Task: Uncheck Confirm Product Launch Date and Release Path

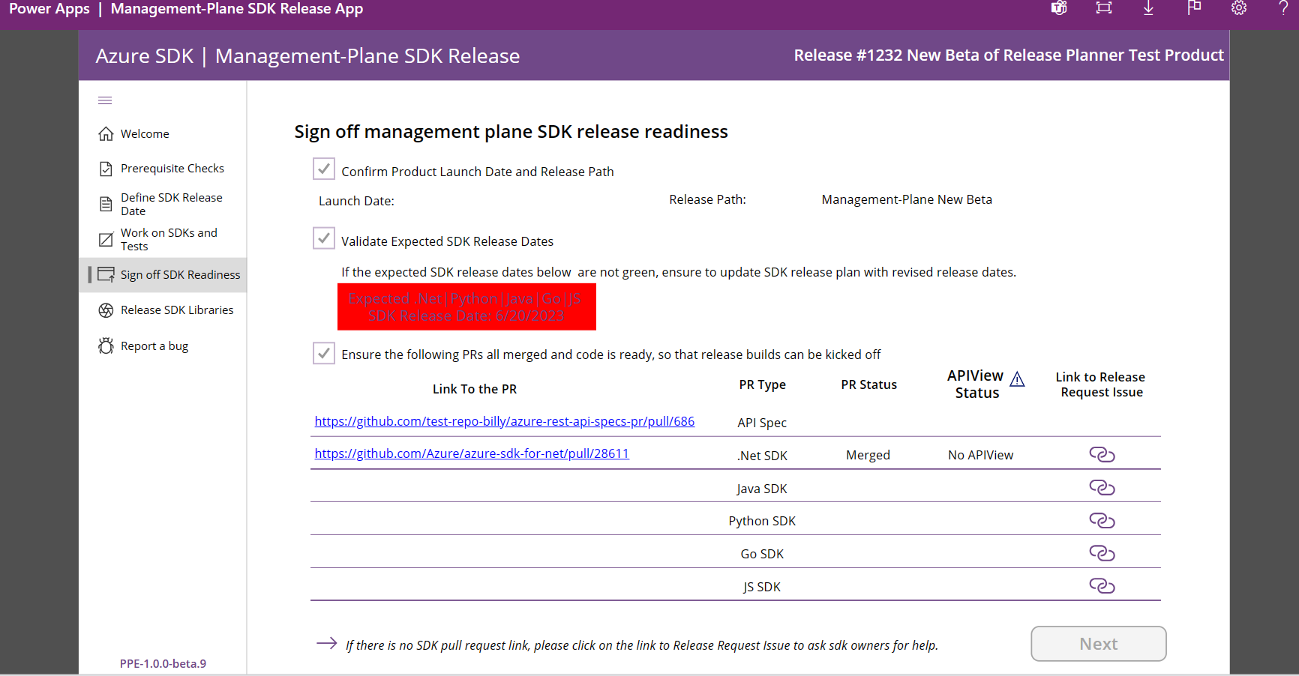Action: 323,169
